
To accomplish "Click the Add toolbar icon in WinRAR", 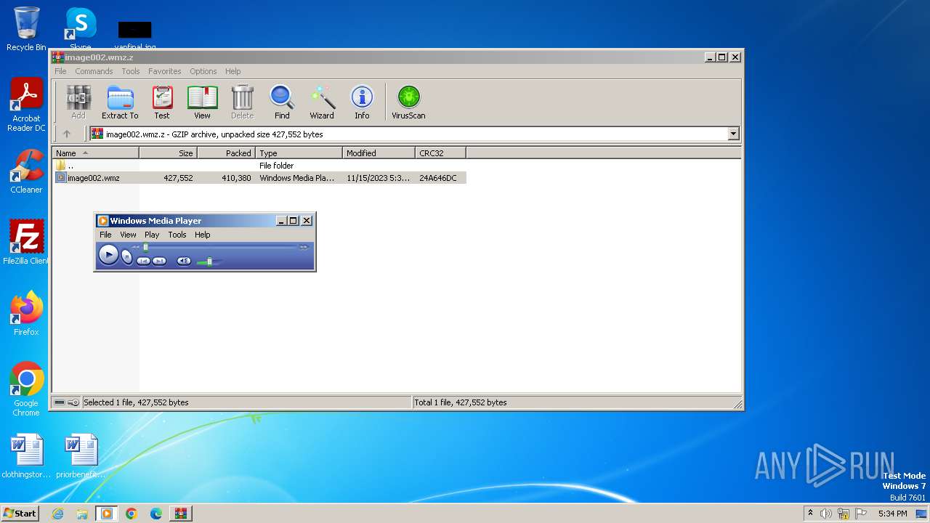I will (78, 102).
